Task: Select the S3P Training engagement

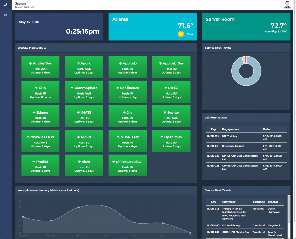Action: pyautogui.click(x=229, y=136)
